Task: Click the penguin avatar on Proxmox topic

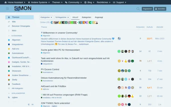Action: 126,96
